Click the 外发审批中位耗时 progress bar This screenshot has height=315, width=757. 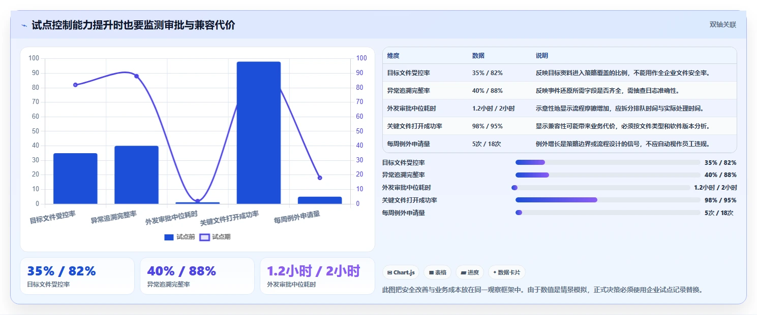click(600, 188)
